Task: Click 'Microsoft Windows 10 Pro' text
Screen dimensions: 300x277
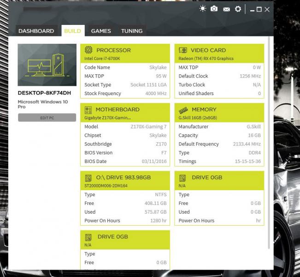Action: pyautogui.click(x=43, y=104)
